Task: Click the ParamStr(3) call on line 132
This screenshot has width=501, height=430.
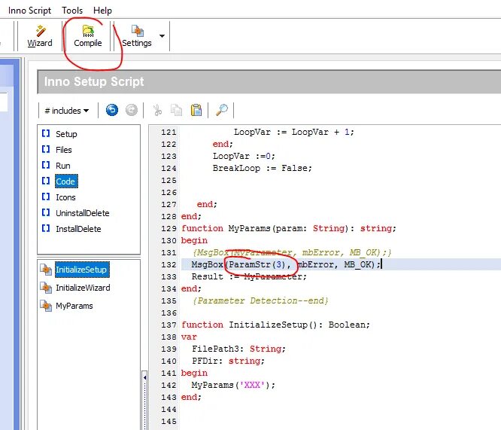Action: click(257, 264)
